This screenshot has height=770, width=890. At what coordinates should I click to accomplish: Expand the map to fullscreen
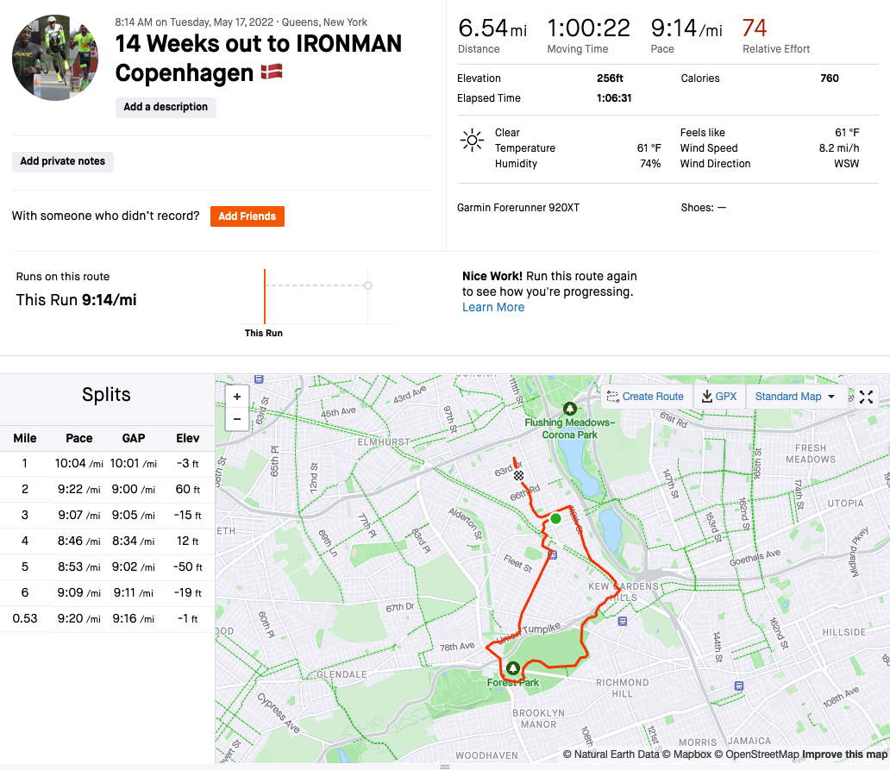[867, 397]
